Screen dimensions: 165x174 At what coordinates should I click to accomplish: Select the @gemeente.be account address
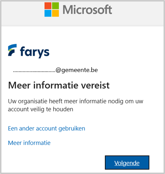coord(55,70)
